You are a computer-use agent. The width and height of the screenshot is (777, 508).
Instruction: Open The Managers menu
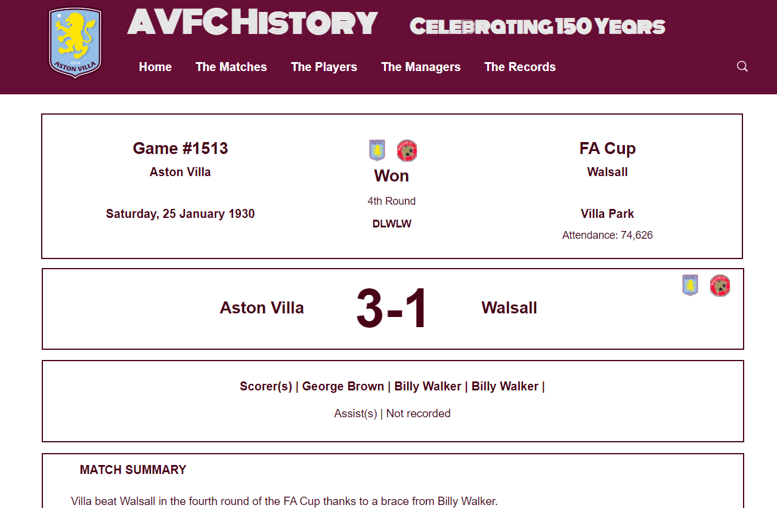click(x=421, y=67)
